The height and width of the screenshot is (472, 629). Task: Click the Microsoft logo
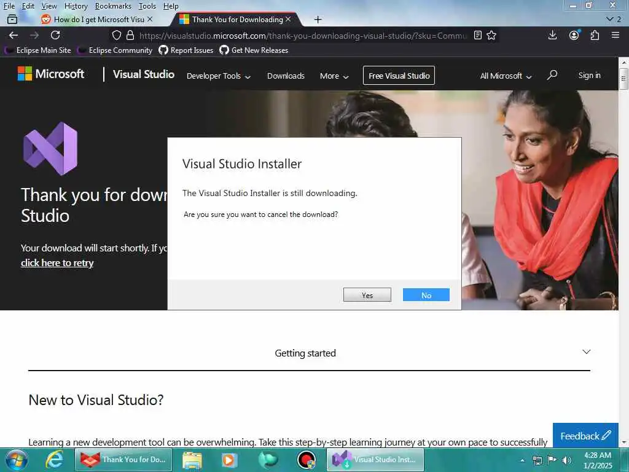51,74
